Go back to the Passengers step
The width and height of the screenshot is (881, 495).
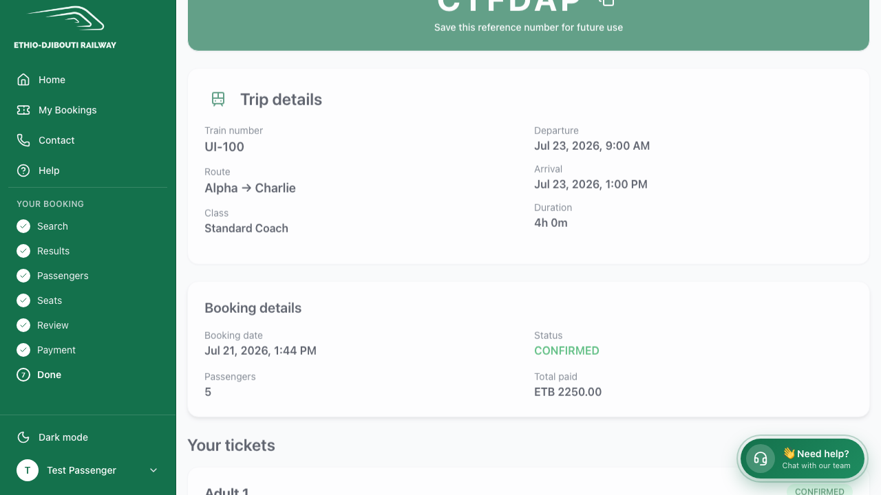[88, 276]
